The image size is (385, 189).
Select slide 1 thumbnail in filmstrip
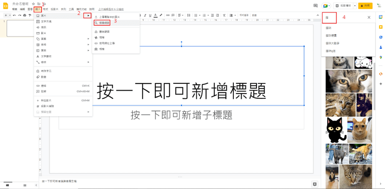point(20,28)
